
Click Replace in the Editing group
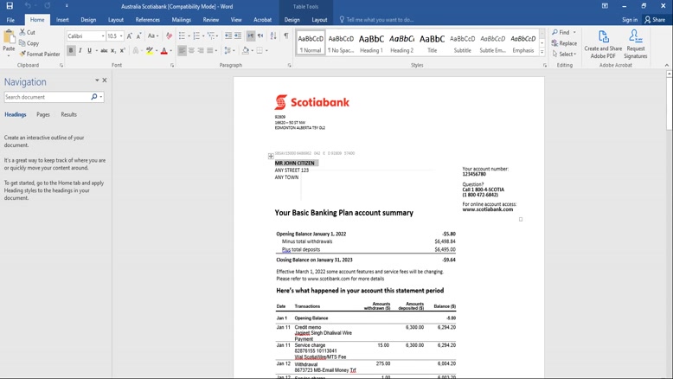point(565,43)
